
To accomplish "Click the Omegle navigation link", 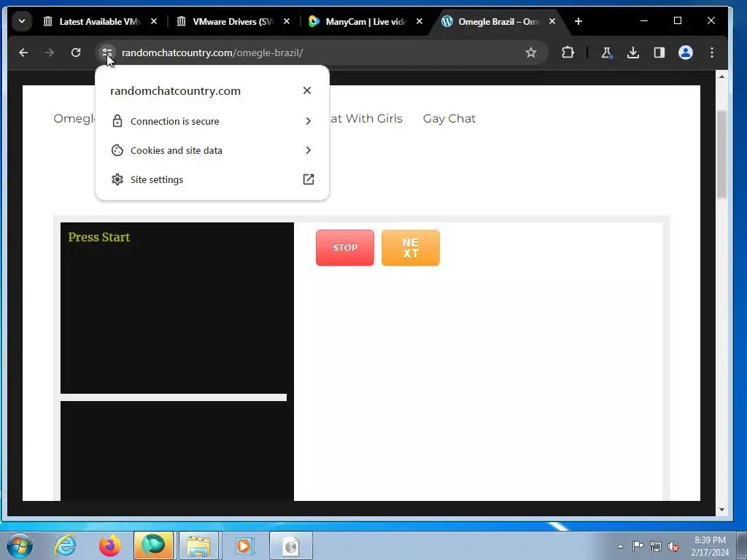I will point(74,119).
